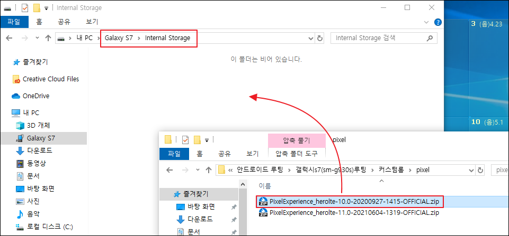Open the 파일 tab in Internal Storage window
The width and height of the screenshot is (509, 236).
[14, 22]
